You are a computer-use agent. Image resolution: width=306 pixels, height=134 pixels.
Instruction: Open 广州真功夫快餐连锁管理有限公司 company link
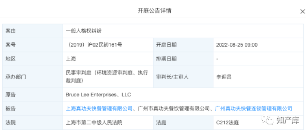point(253,109)
